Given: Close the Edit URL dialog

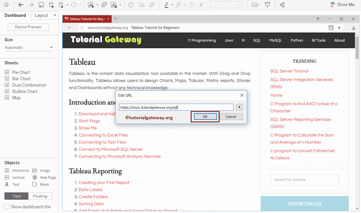Looking at the screenshot, I should click(x=242, y=95).
